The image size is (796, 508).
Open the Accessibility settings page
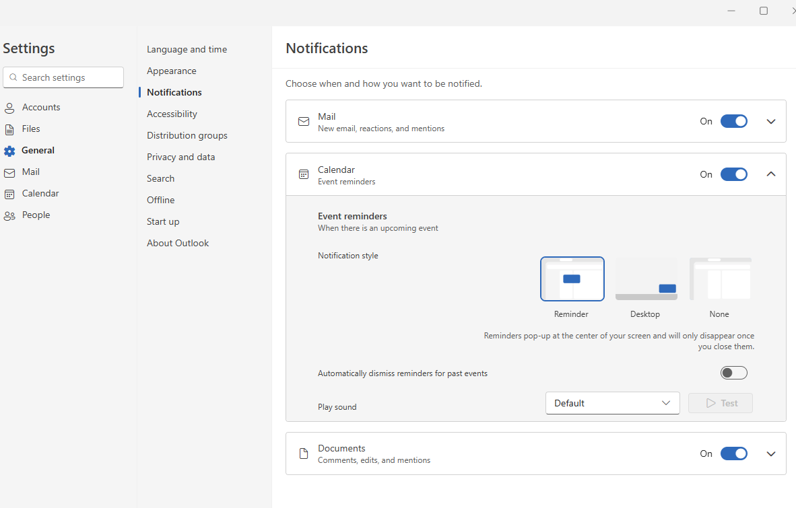(x=172, y=114)
